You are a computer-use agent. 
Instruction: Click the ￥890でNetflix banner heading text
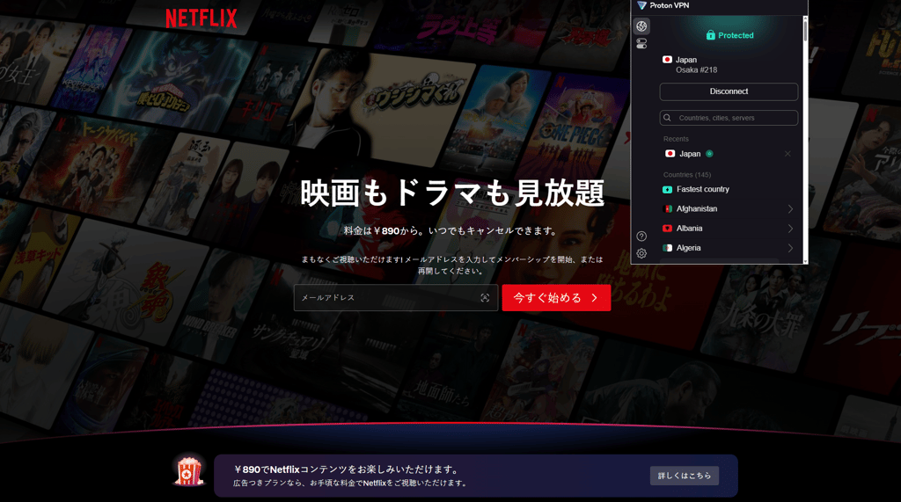click(x=347, y=469)
